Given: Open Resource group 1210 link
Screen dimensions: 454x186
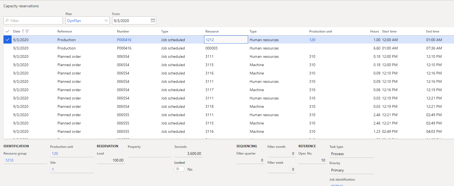Looking at the screenshot, I should pos(9,160).
